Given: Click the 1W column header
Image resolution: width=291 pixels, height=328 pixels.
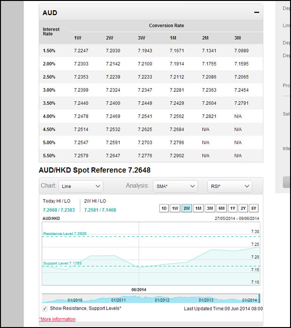Looking at the screenshot, I should pyautogui.click(x=77, y=38).
